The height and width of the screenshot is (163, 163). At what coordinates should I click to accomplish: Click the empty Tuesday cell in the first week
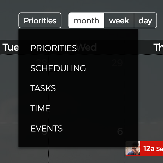click(9, 89)
